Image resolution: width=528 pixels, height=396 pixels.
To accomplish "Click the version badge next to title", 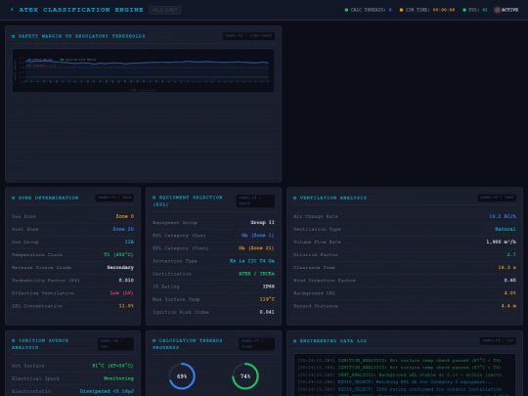I will click(165, 10).
